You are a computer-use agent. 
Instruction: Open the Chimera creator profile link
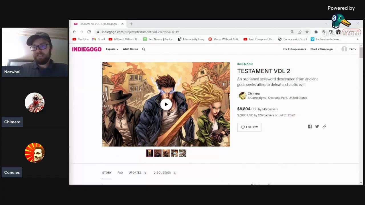254,94
